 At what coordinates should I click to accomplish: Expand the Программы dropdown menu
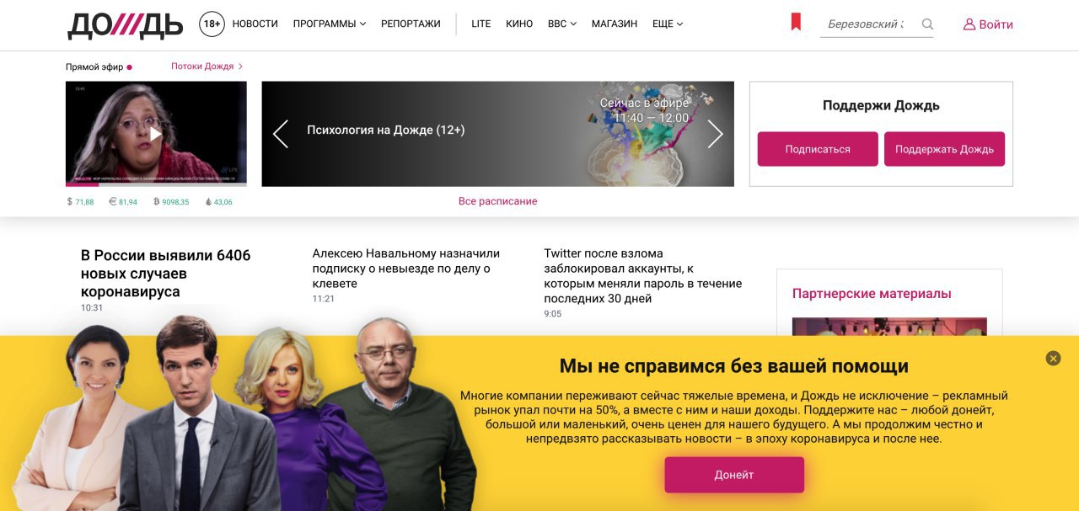click(329, 24)
